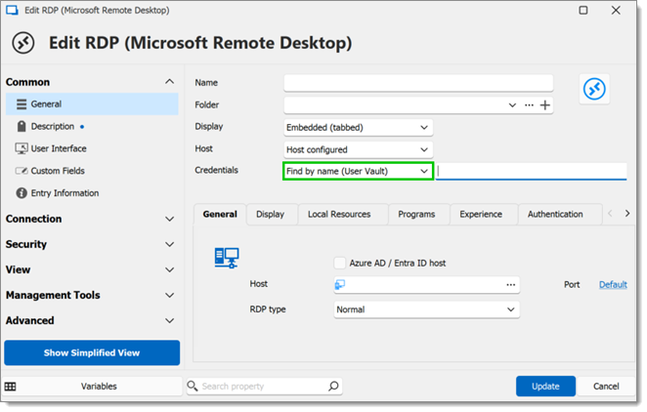This screenshot has width=647, height=412.
Task: Switch to the Local Resources tab
Action: click(x=339, y=214)
